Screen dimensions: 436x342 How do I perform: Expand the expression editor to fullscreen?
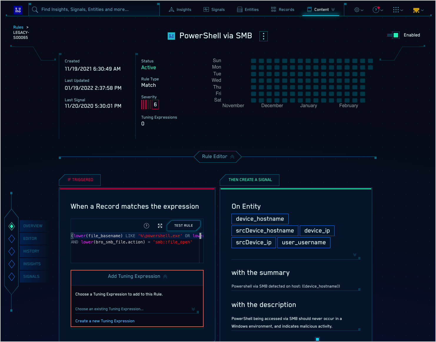click(x=160, y=226)
